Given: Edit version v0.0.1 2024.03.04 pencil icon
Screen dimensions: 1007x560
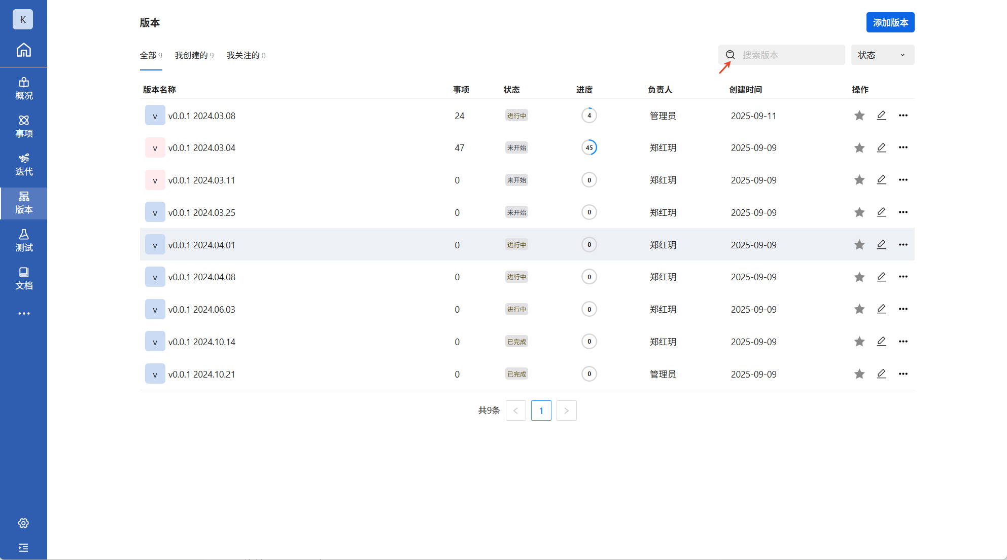Looking at the screenshot, I should tap(881, 147).
